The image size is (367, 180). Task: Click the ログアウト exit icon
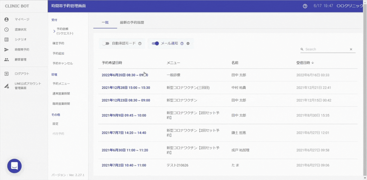[6, 74]
